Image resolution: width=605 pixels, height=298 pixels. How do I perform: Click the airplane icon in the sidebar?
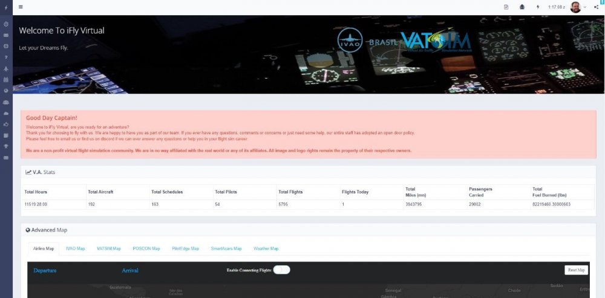(5, 68)
